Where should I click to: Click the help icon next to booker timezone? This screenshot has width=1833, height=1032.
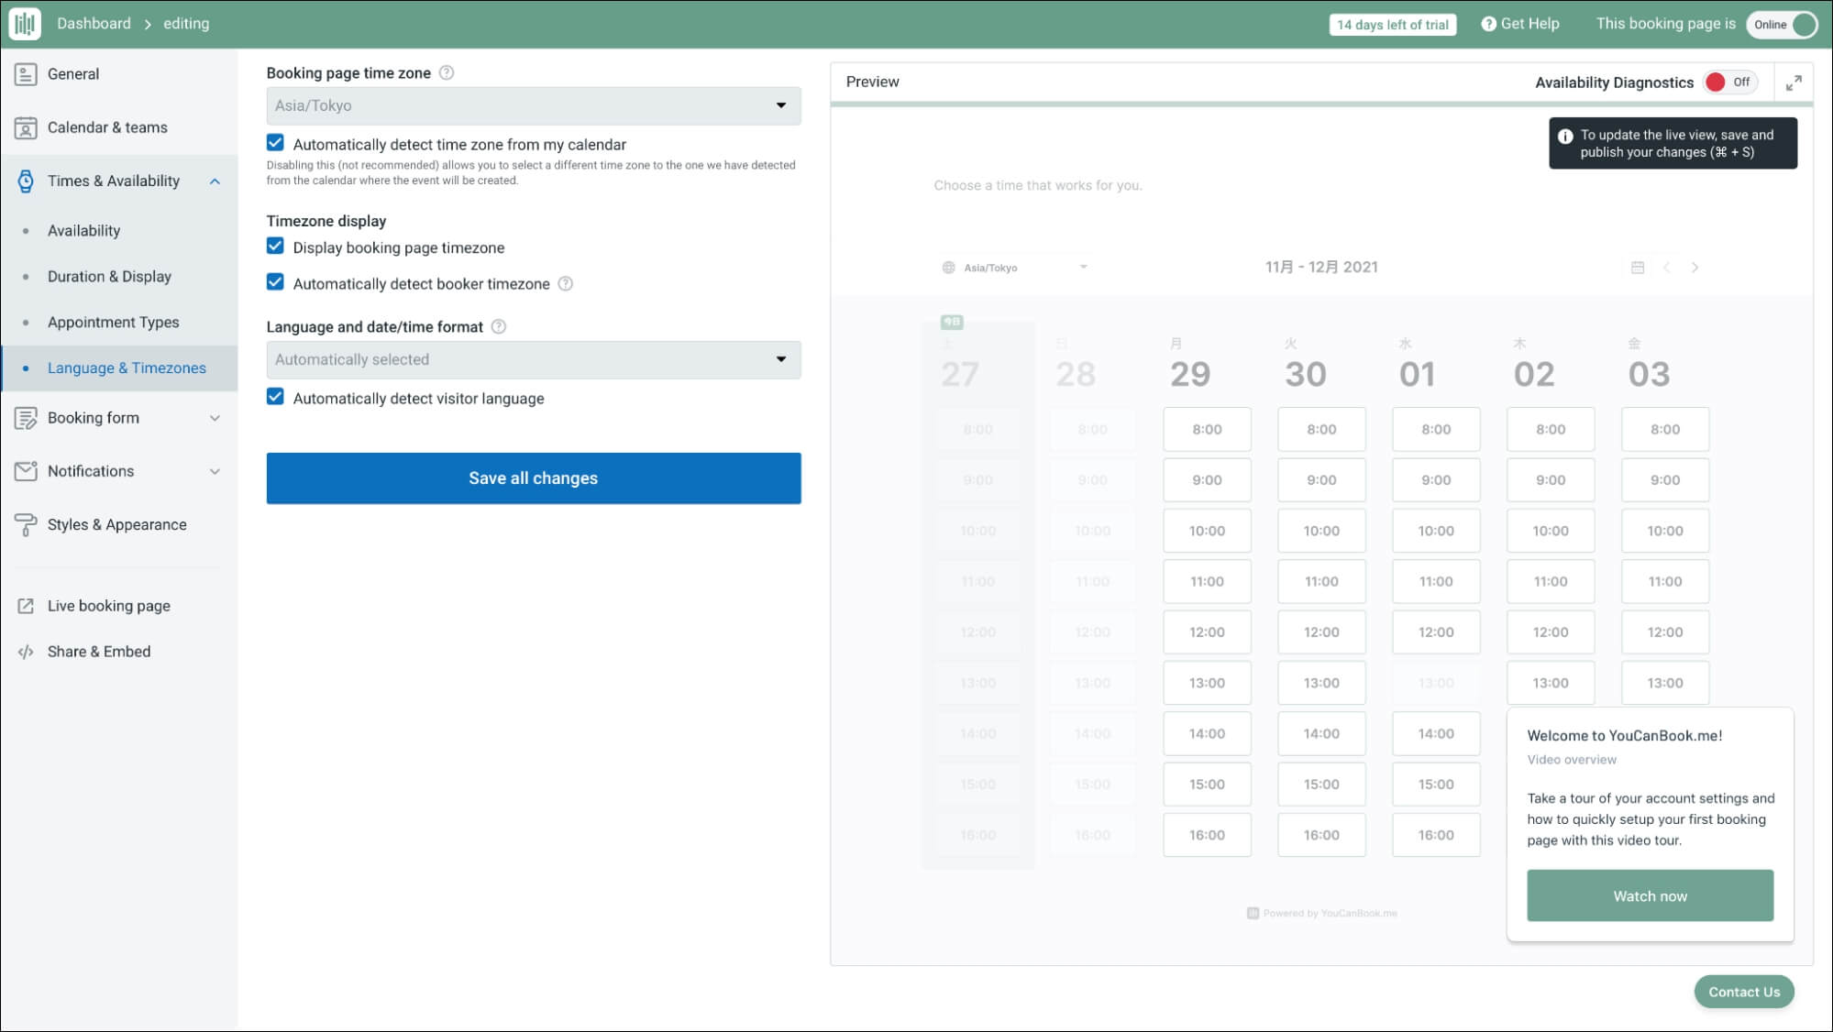click(x=566, y=284)
